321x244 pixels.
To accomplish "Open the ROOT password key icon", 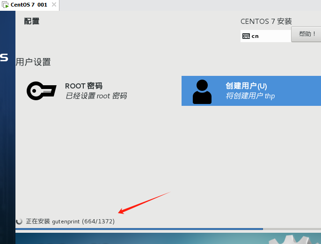I will [42, 91].
